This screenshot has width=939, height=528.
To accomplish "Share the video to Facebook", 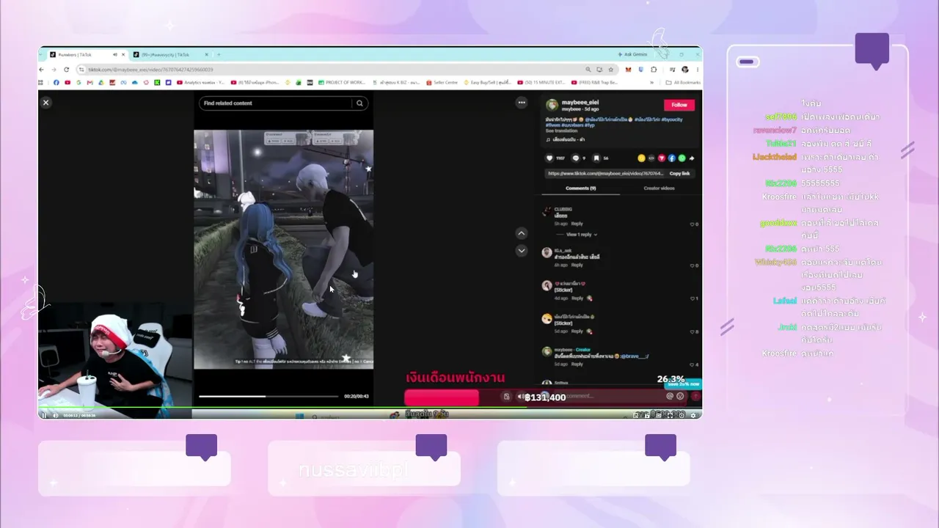I will point(672,158).
